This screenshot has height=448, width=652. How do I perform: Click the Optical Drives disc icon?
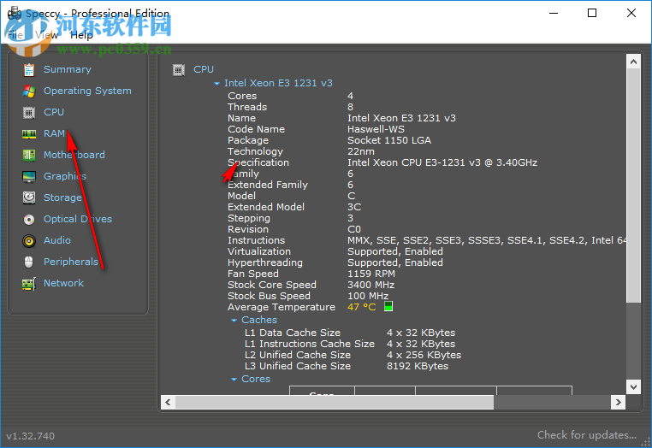tap(29, 219)
